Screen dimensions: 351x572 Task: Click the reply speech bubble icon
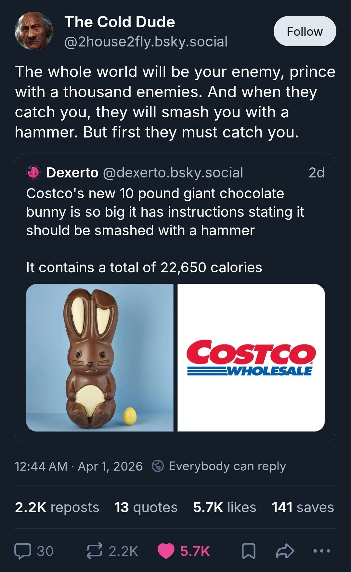point(23,551)
